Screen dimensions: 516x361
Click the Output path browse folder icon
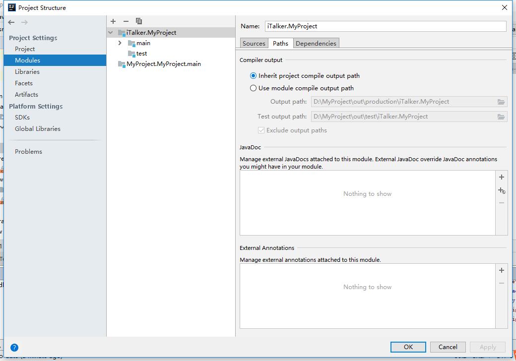coord(501,102)
